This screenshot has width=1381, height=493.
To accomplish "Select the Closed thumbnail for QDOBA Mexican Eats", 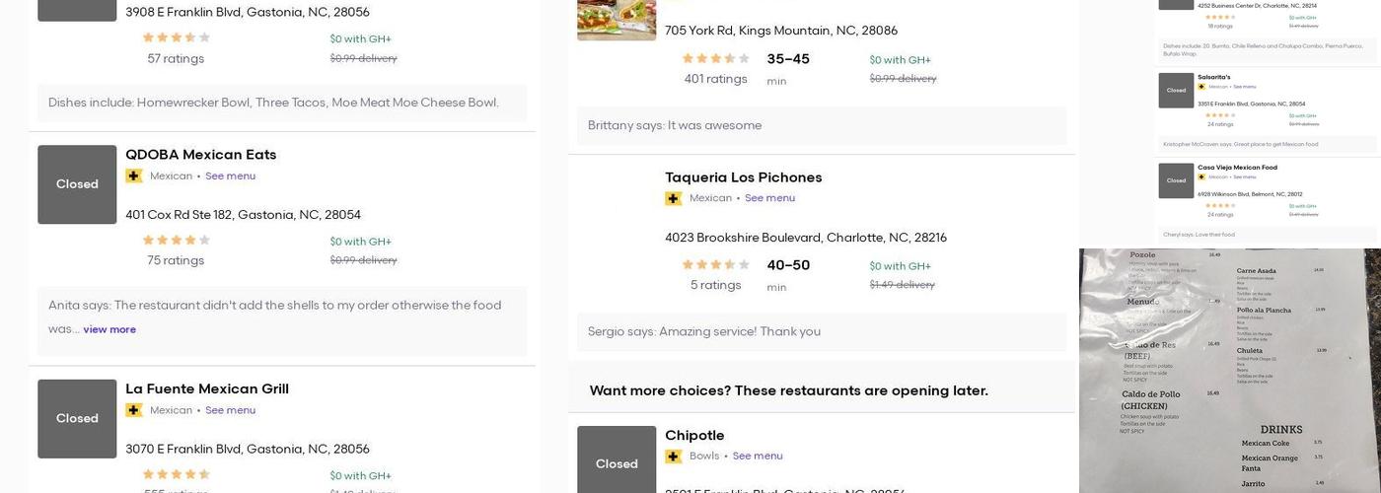I will pyautogui.click(x=77, y=184).
